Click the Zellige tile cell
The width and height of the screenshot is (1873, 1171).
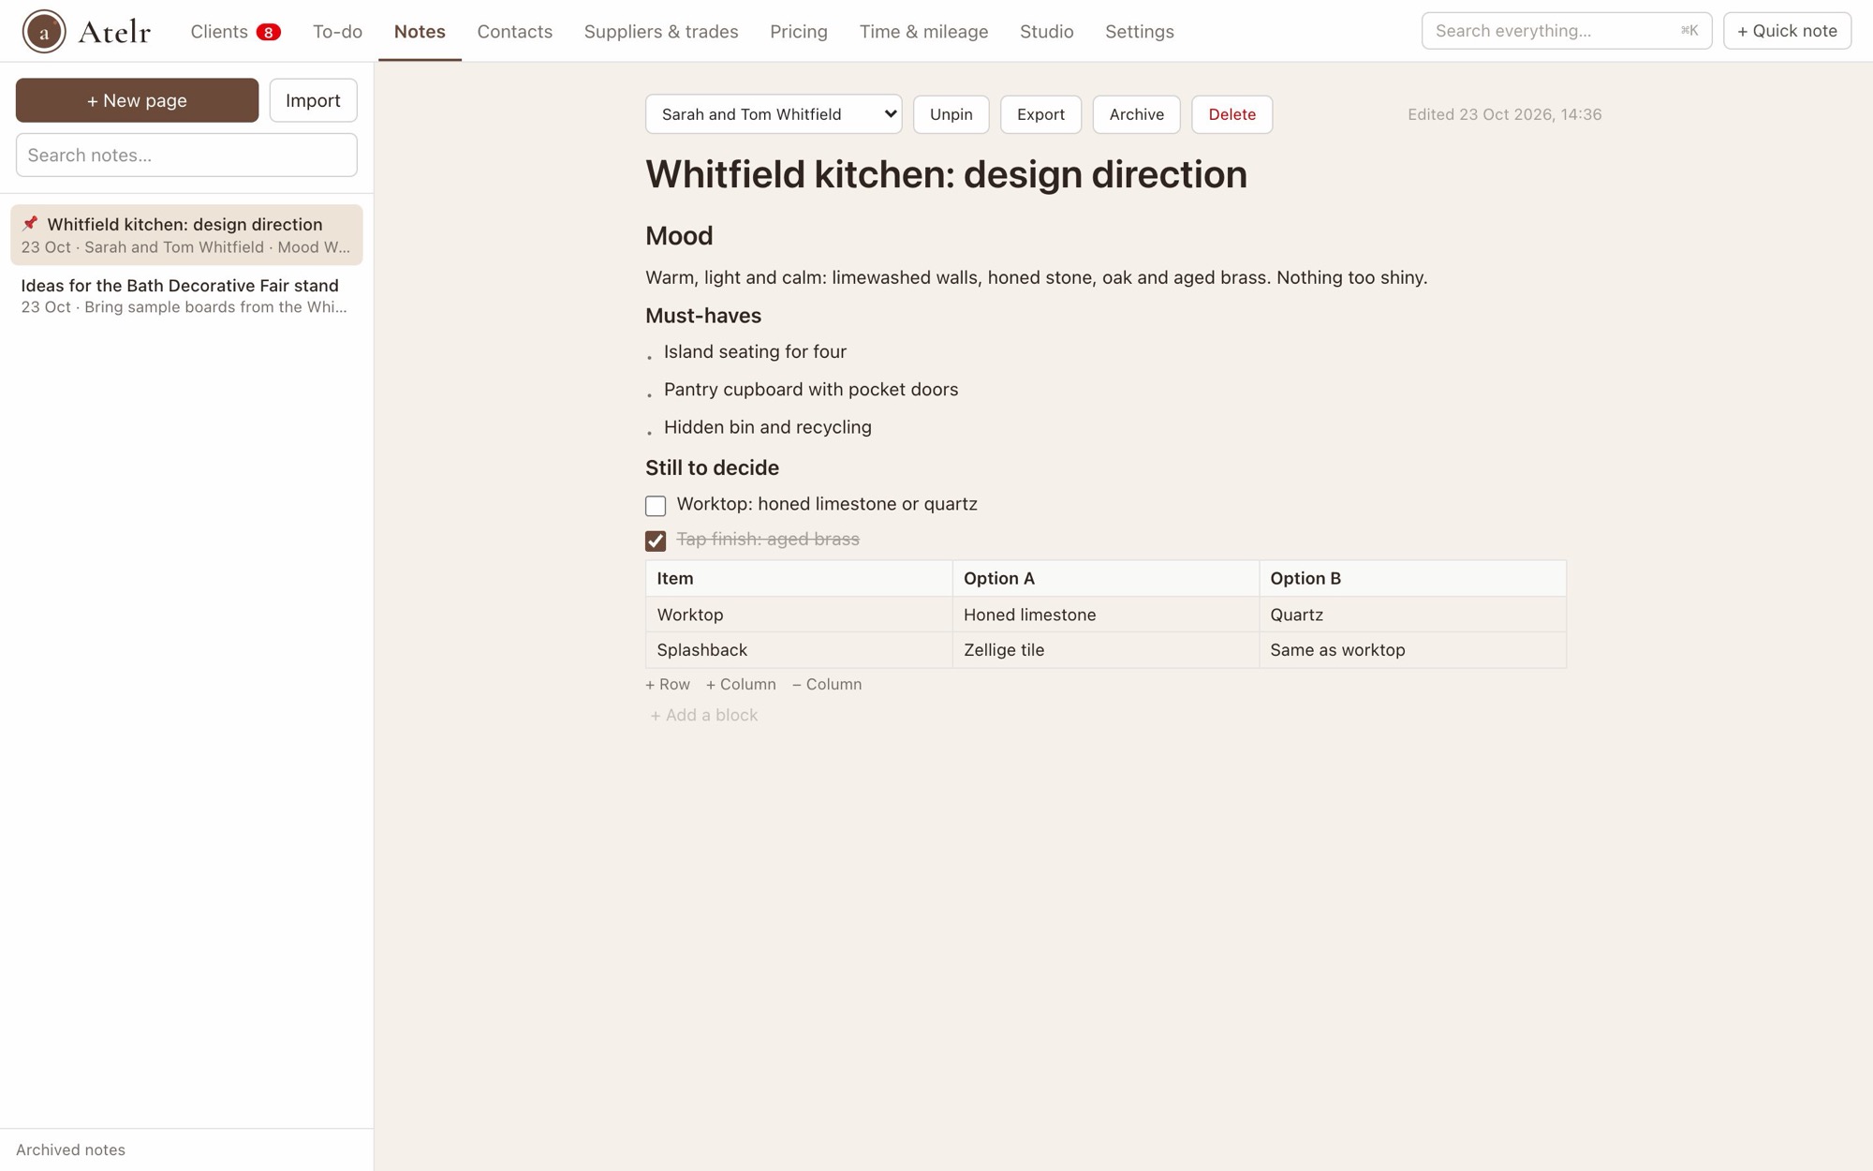pos(1105,650)
